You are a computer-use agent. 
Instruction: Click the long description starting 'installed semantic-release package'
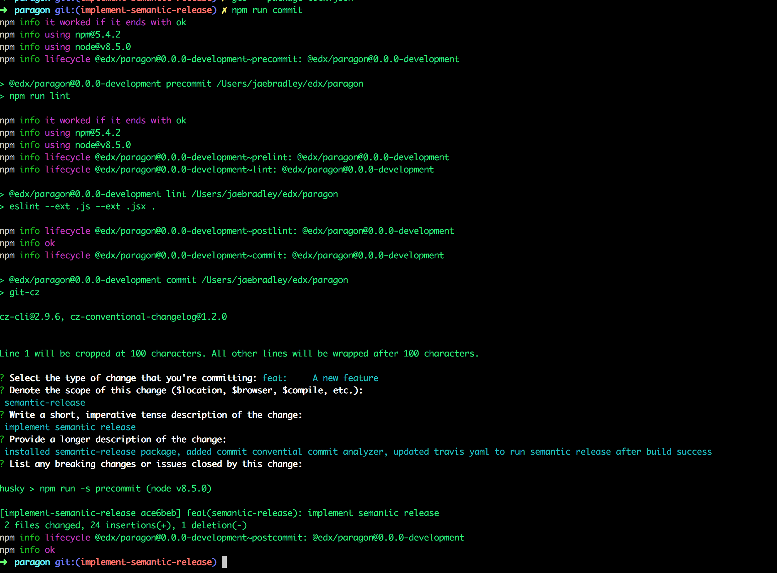(357, 452)
